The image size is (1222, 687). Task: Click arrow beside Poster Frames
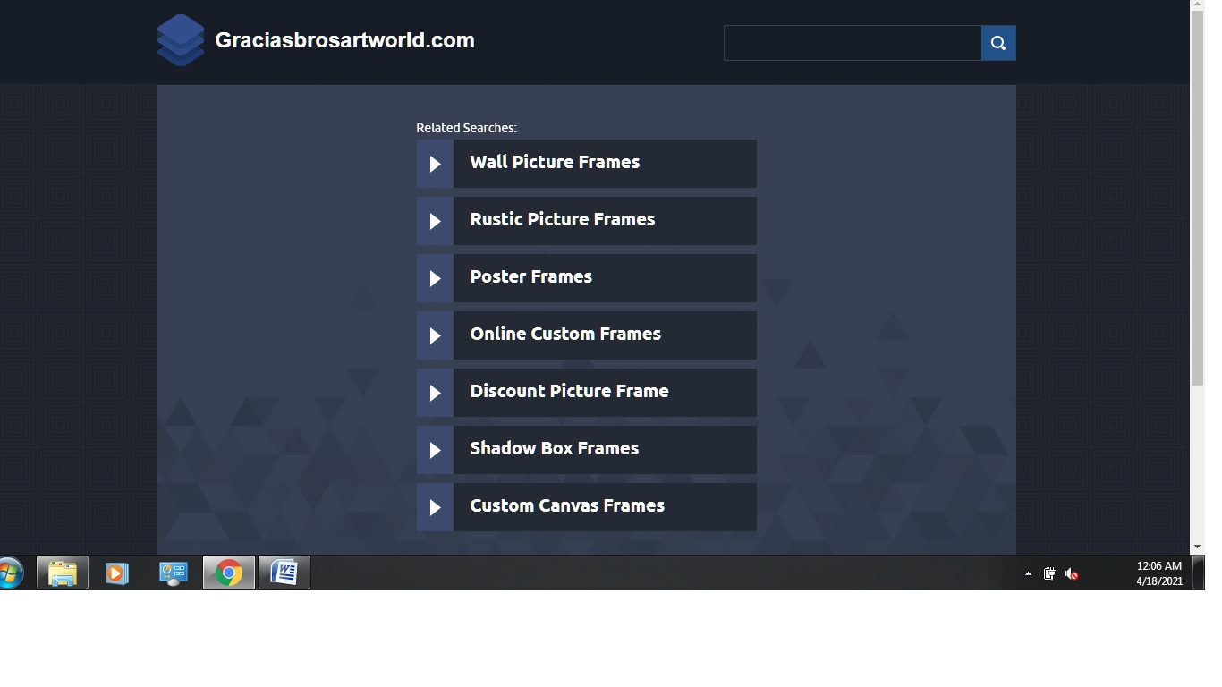coord(435,278)
